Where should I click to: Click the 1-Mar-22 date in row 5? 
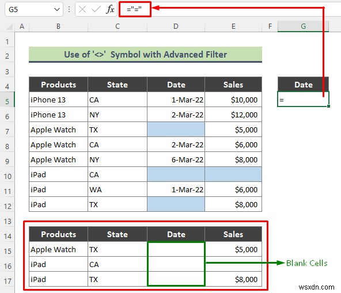[176, 100]
